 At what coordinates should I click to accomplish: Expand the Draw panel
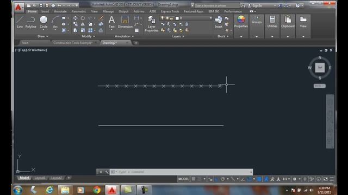(x=42, y=36)
